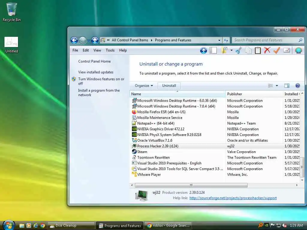Open Install a program from the network

coord(99,93)
